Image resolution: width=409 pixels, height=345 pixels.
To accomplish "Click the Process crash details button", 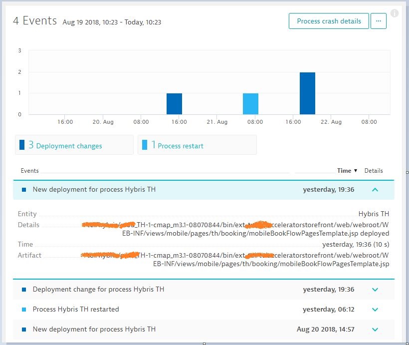I will pyautogui.click(x=328, y=21).
